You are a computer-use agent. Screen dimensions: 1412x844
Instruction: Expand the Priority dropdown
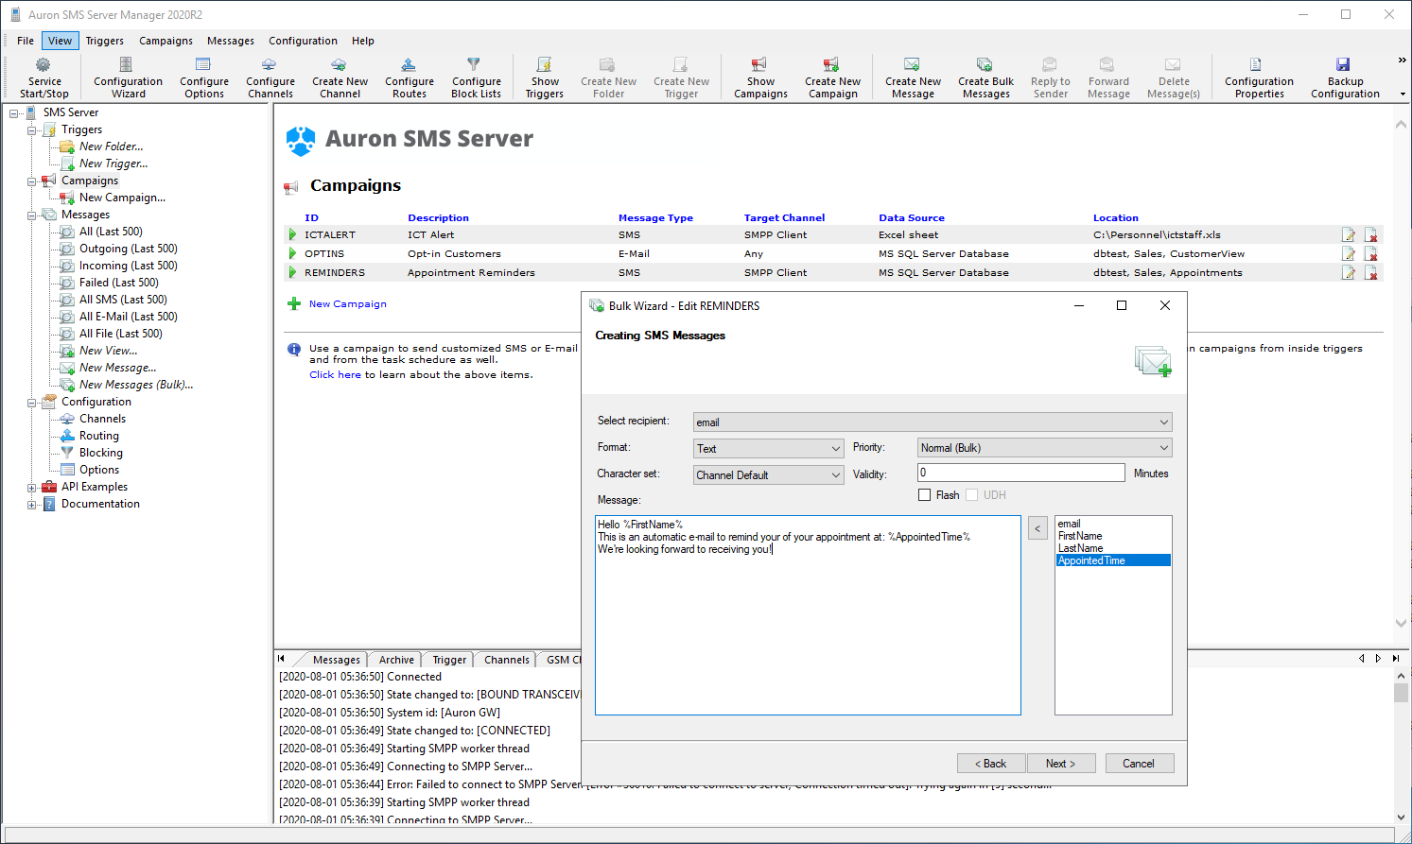point(1044,448)
